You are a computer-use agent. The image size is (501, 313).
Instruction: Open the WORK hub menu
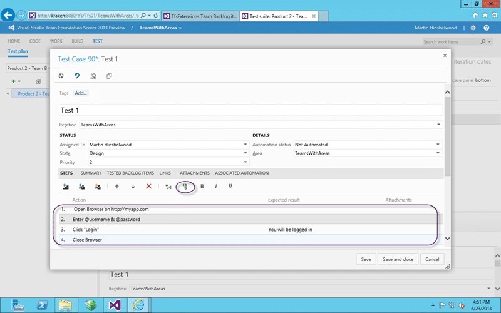(56, 41)
